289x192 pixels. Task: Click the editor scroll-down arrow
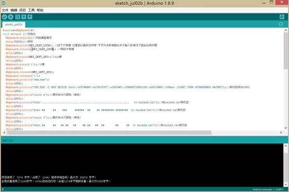[286, 128]
